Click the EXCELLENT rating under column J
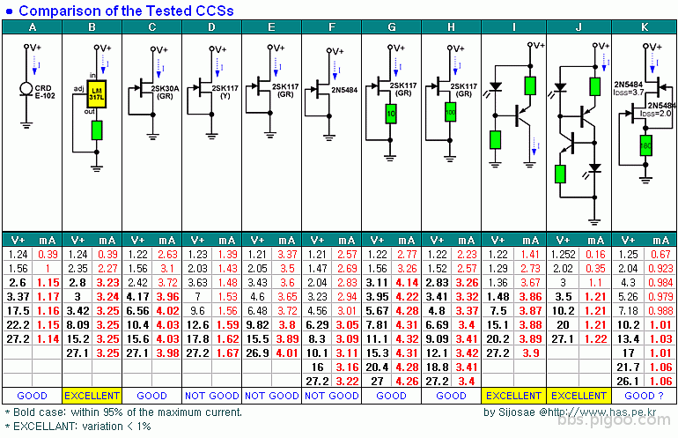Image resolution: width=678 pixels, height=438 pixels. [579, 396]
